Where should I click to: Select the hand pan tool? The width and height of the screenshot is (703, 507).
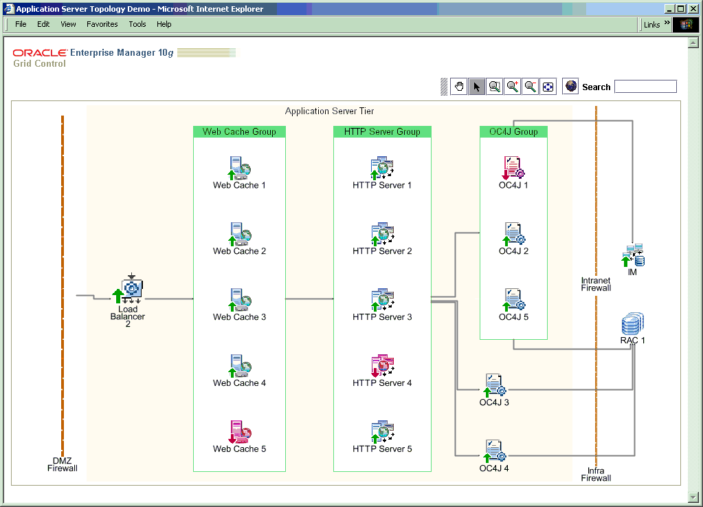click(x=458, y=87)
